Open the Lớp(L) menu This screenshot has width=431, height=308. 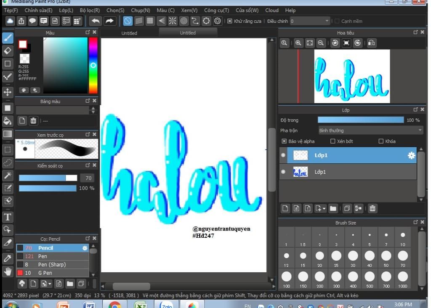click(66, 11)
